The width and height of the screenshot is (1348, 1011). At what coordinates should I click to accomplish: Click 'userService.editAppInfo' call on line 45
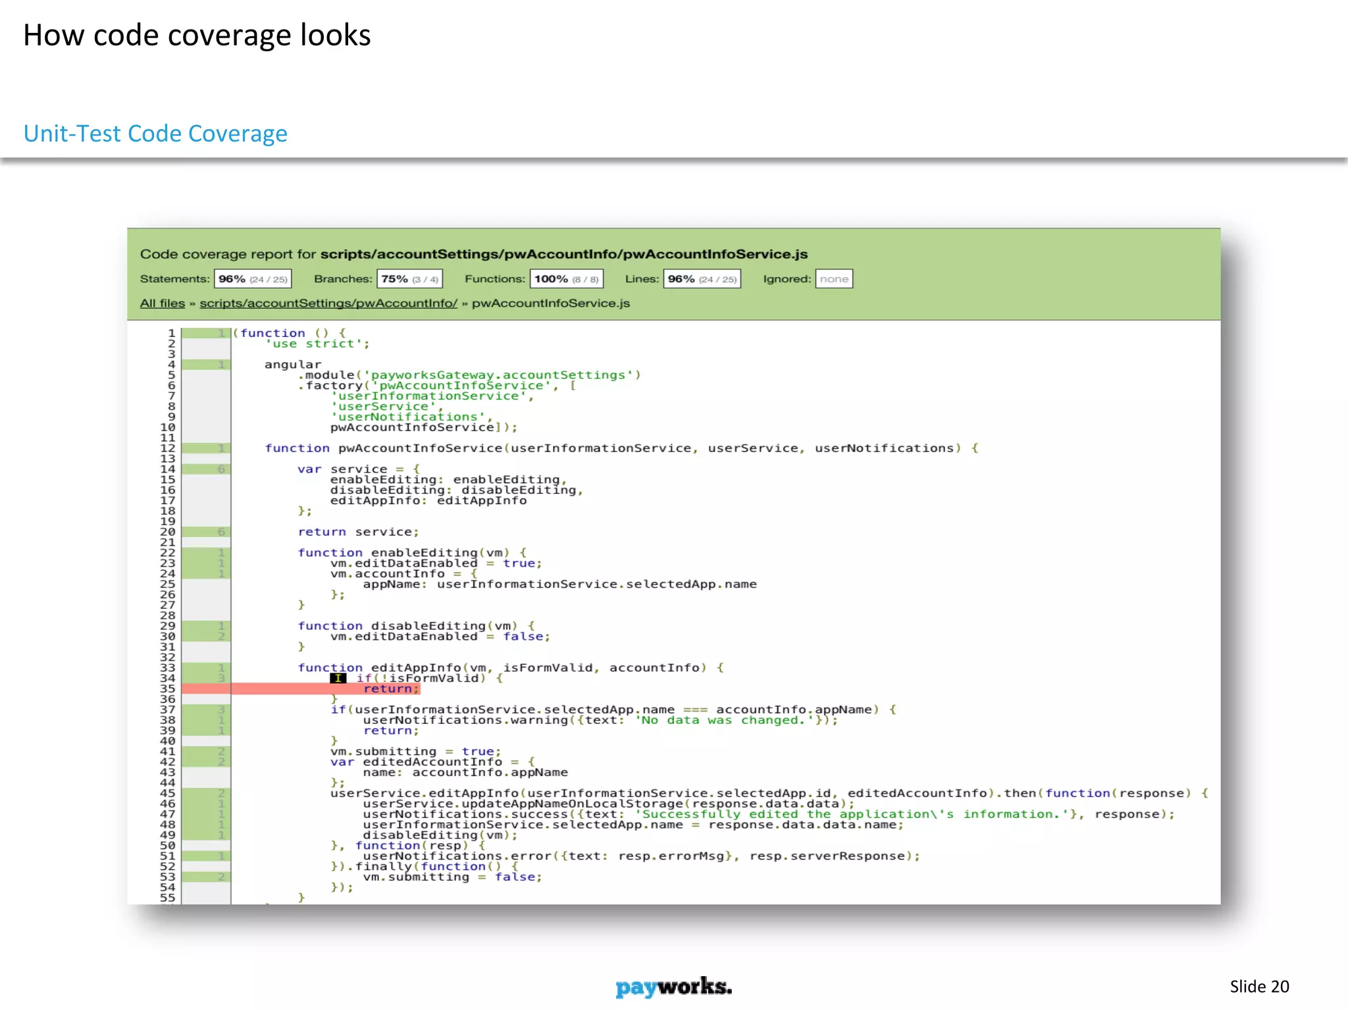769,793
